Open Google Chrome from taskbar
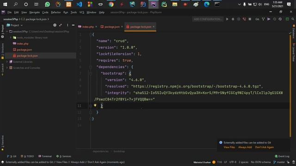This screenshot has width=296, height=166. pos(111,4)
